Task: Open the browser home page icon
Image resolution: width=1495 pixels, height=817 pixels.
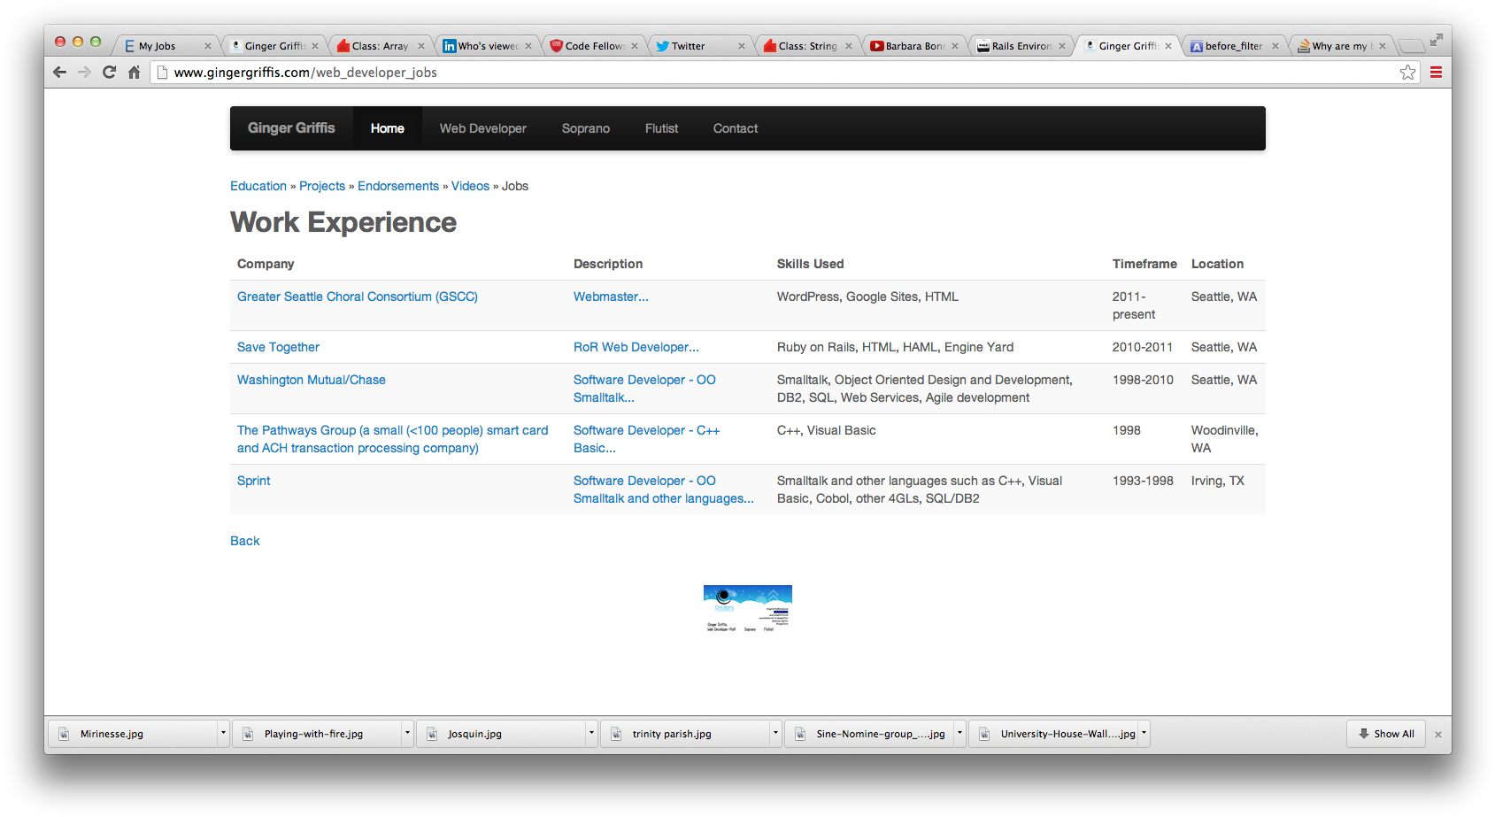Action: click(134, 73)
